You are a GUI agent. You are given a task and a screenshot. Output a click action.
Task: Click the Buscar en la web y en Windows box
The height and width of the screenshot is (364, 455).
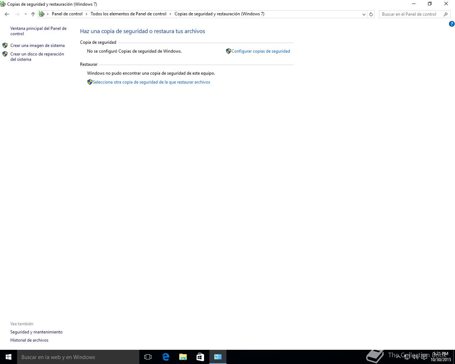pyautogui.click(x=78, y=357)
